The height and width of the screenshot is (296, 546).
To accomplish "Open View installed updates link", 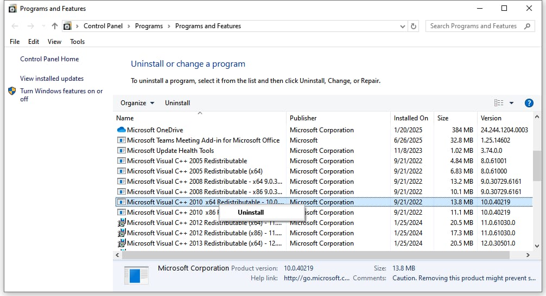I will pos(52,79).
